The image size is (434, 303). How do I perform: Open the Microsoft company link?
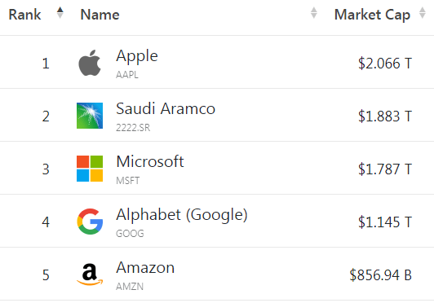150,161
